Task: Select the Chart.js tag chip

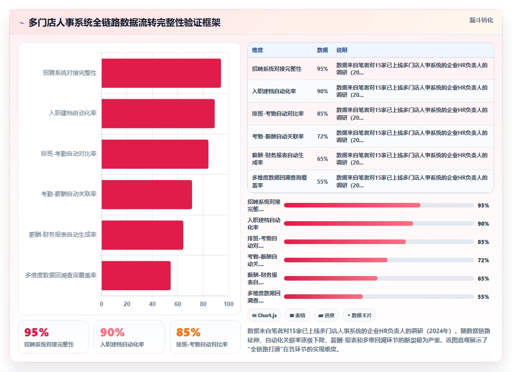Action: coord(264,315)
